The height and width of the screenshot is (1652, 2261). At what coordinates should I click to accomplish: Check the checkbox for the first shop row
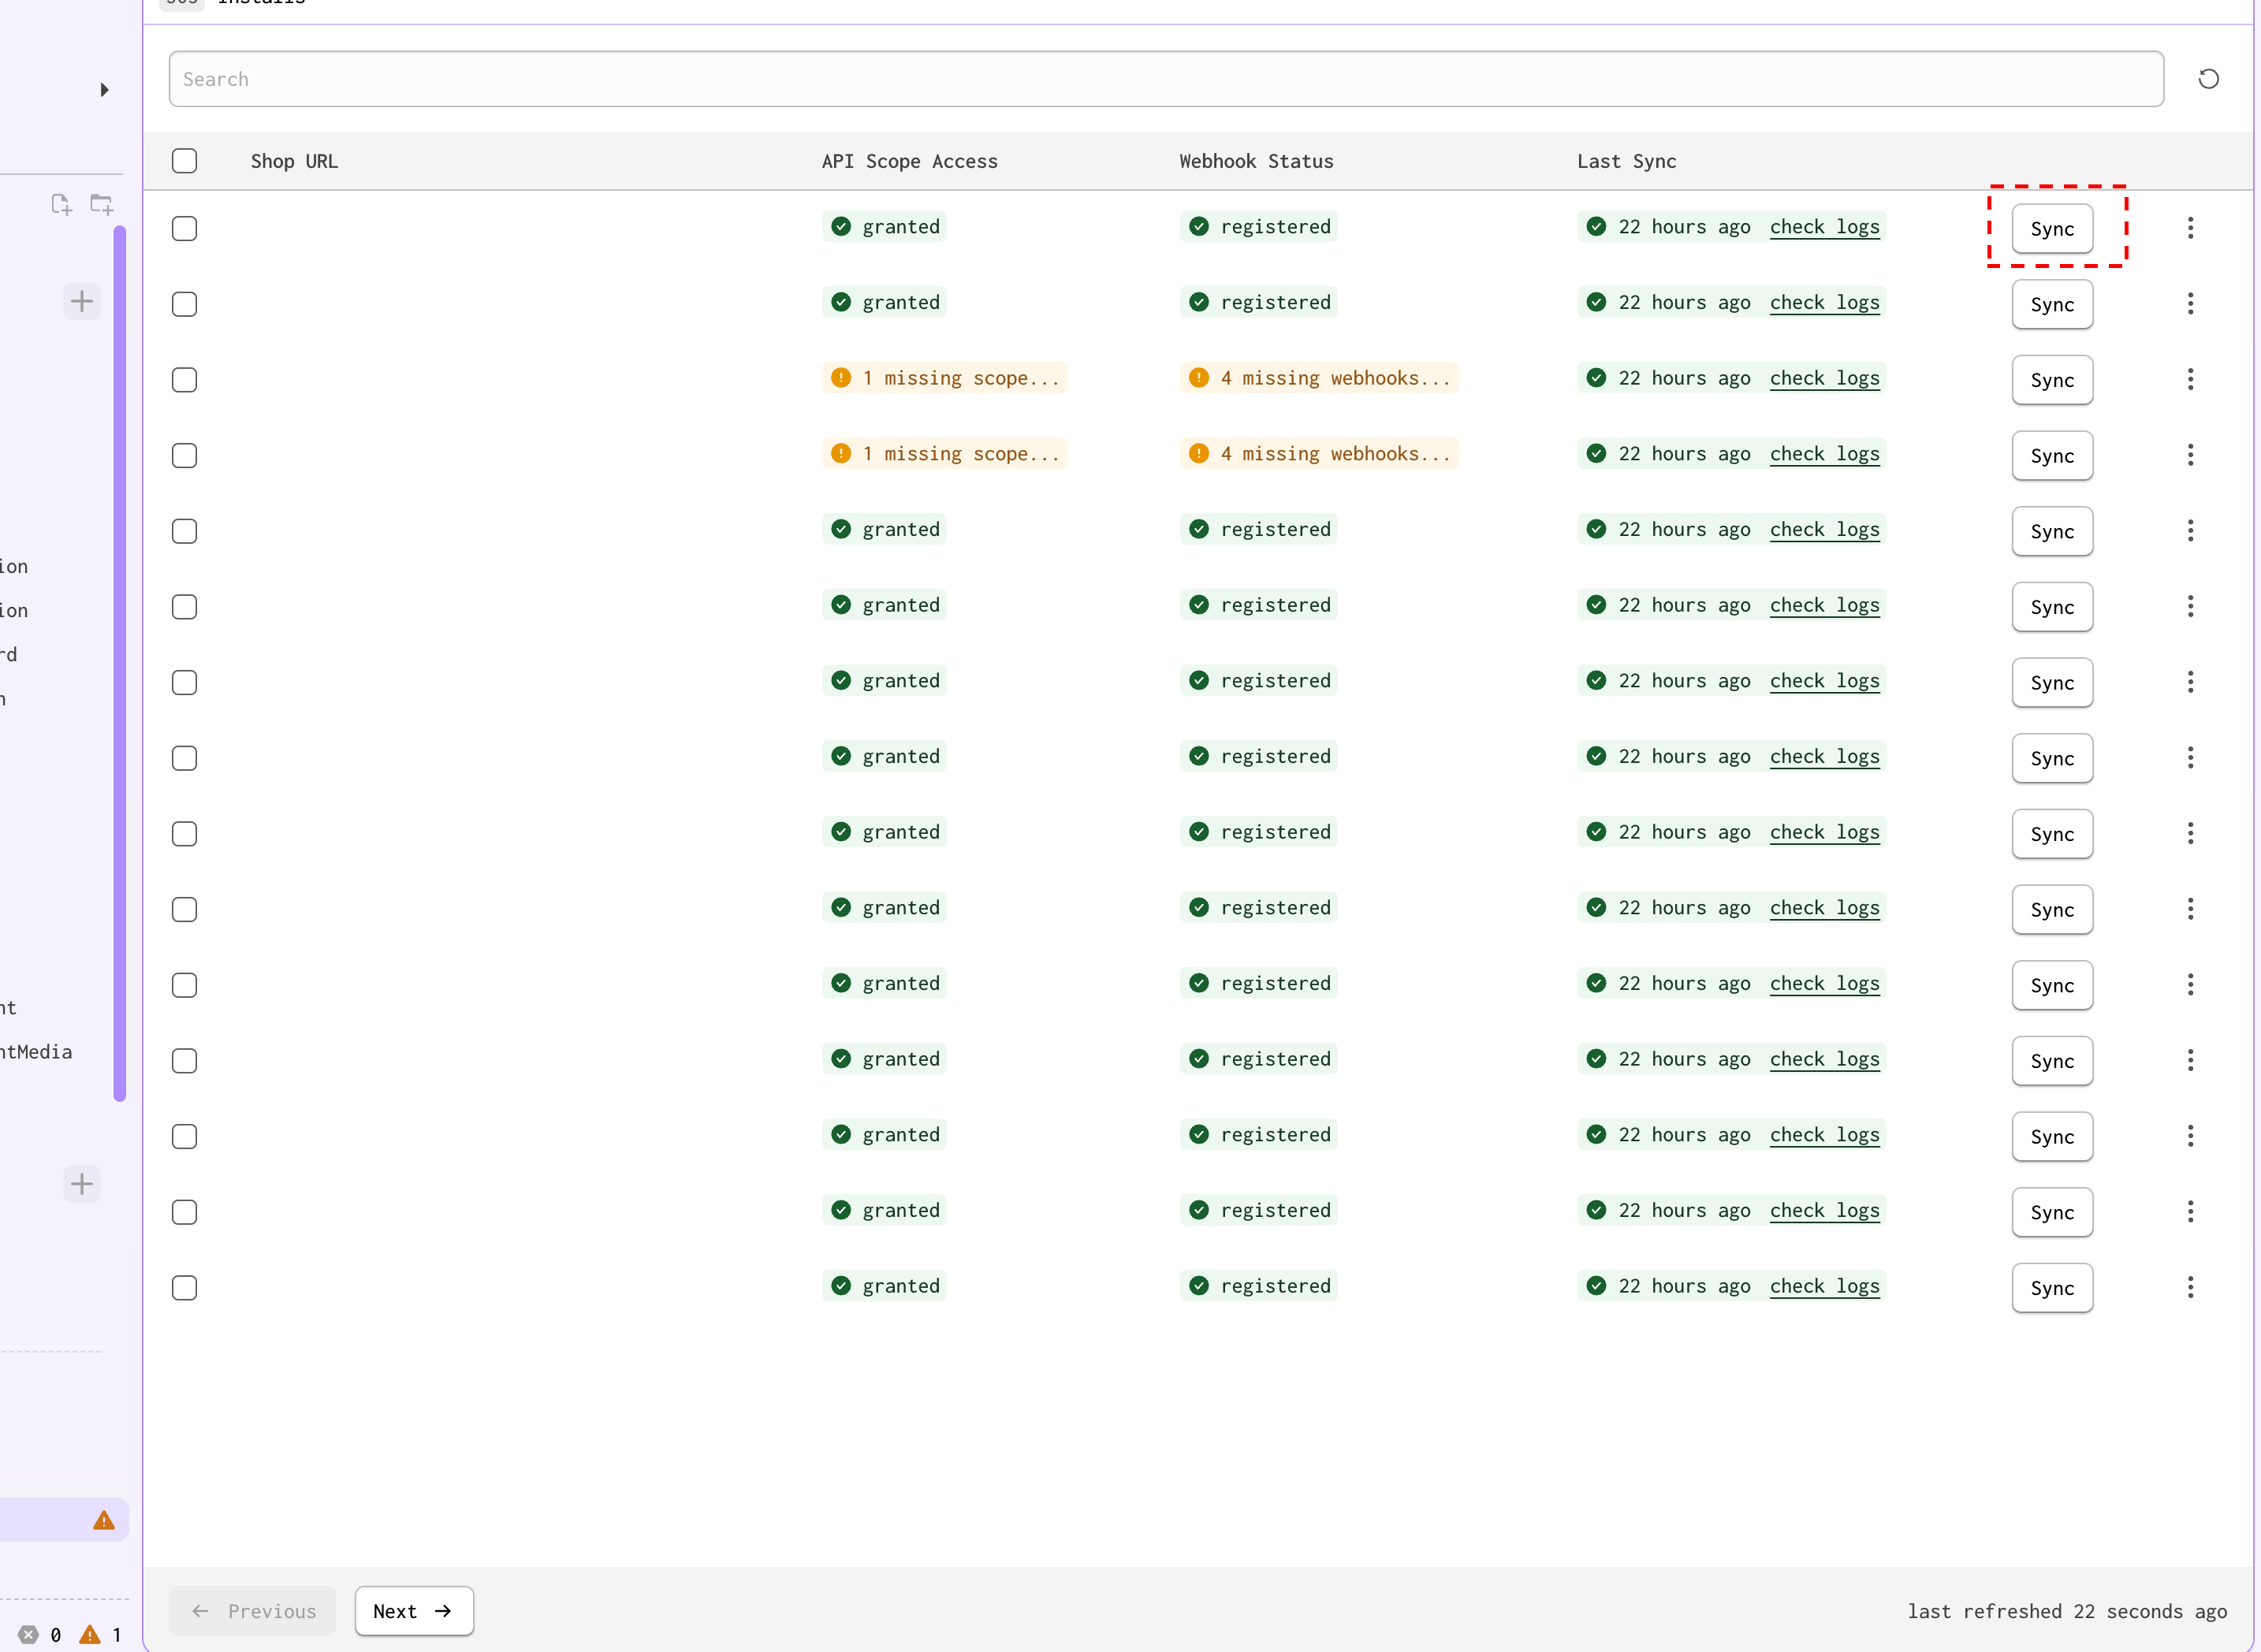[184, 228]
